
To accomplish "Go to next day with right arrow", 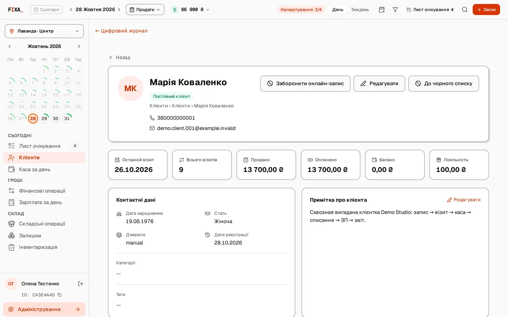I will coord(119,10).
